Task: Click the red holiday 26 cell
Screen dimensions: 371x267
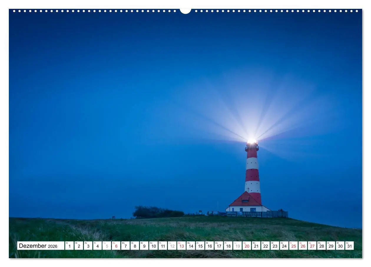Action: coord(303,246)
